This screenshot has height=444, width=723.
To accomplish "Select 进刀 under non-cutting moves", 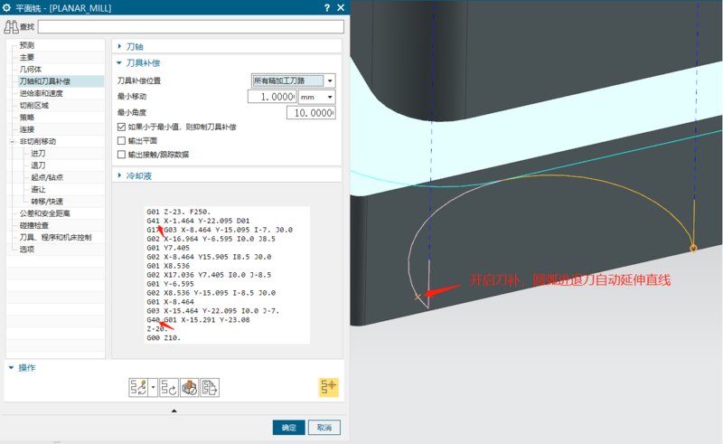I will coord(38,154).
